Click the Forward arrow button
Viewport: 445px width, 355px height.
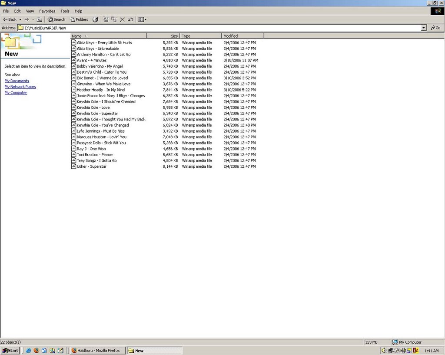pyautogui.click(x=27, y=20)
